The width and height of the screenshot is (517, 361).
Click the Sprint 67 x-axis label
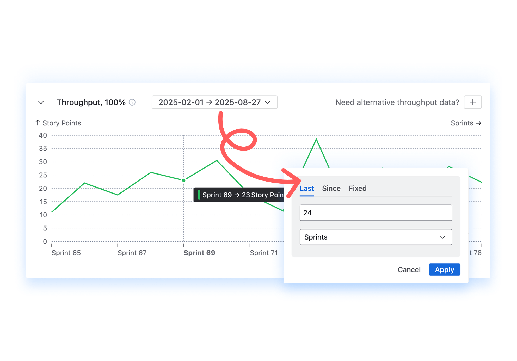point(132,253)
